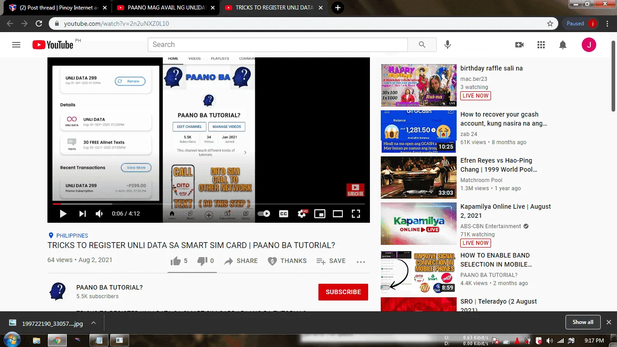Click the taskbar clock showing 9:17 PM

594,341
